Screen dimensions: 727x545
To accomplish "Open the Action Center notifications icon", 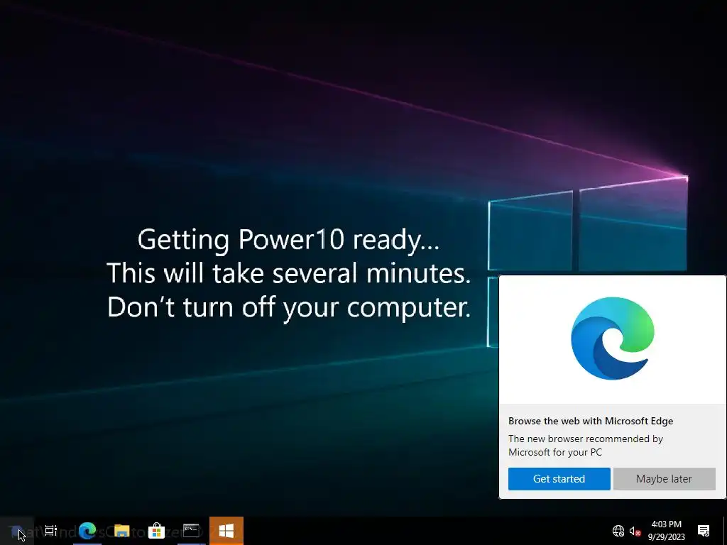I will tap(704, 531).
